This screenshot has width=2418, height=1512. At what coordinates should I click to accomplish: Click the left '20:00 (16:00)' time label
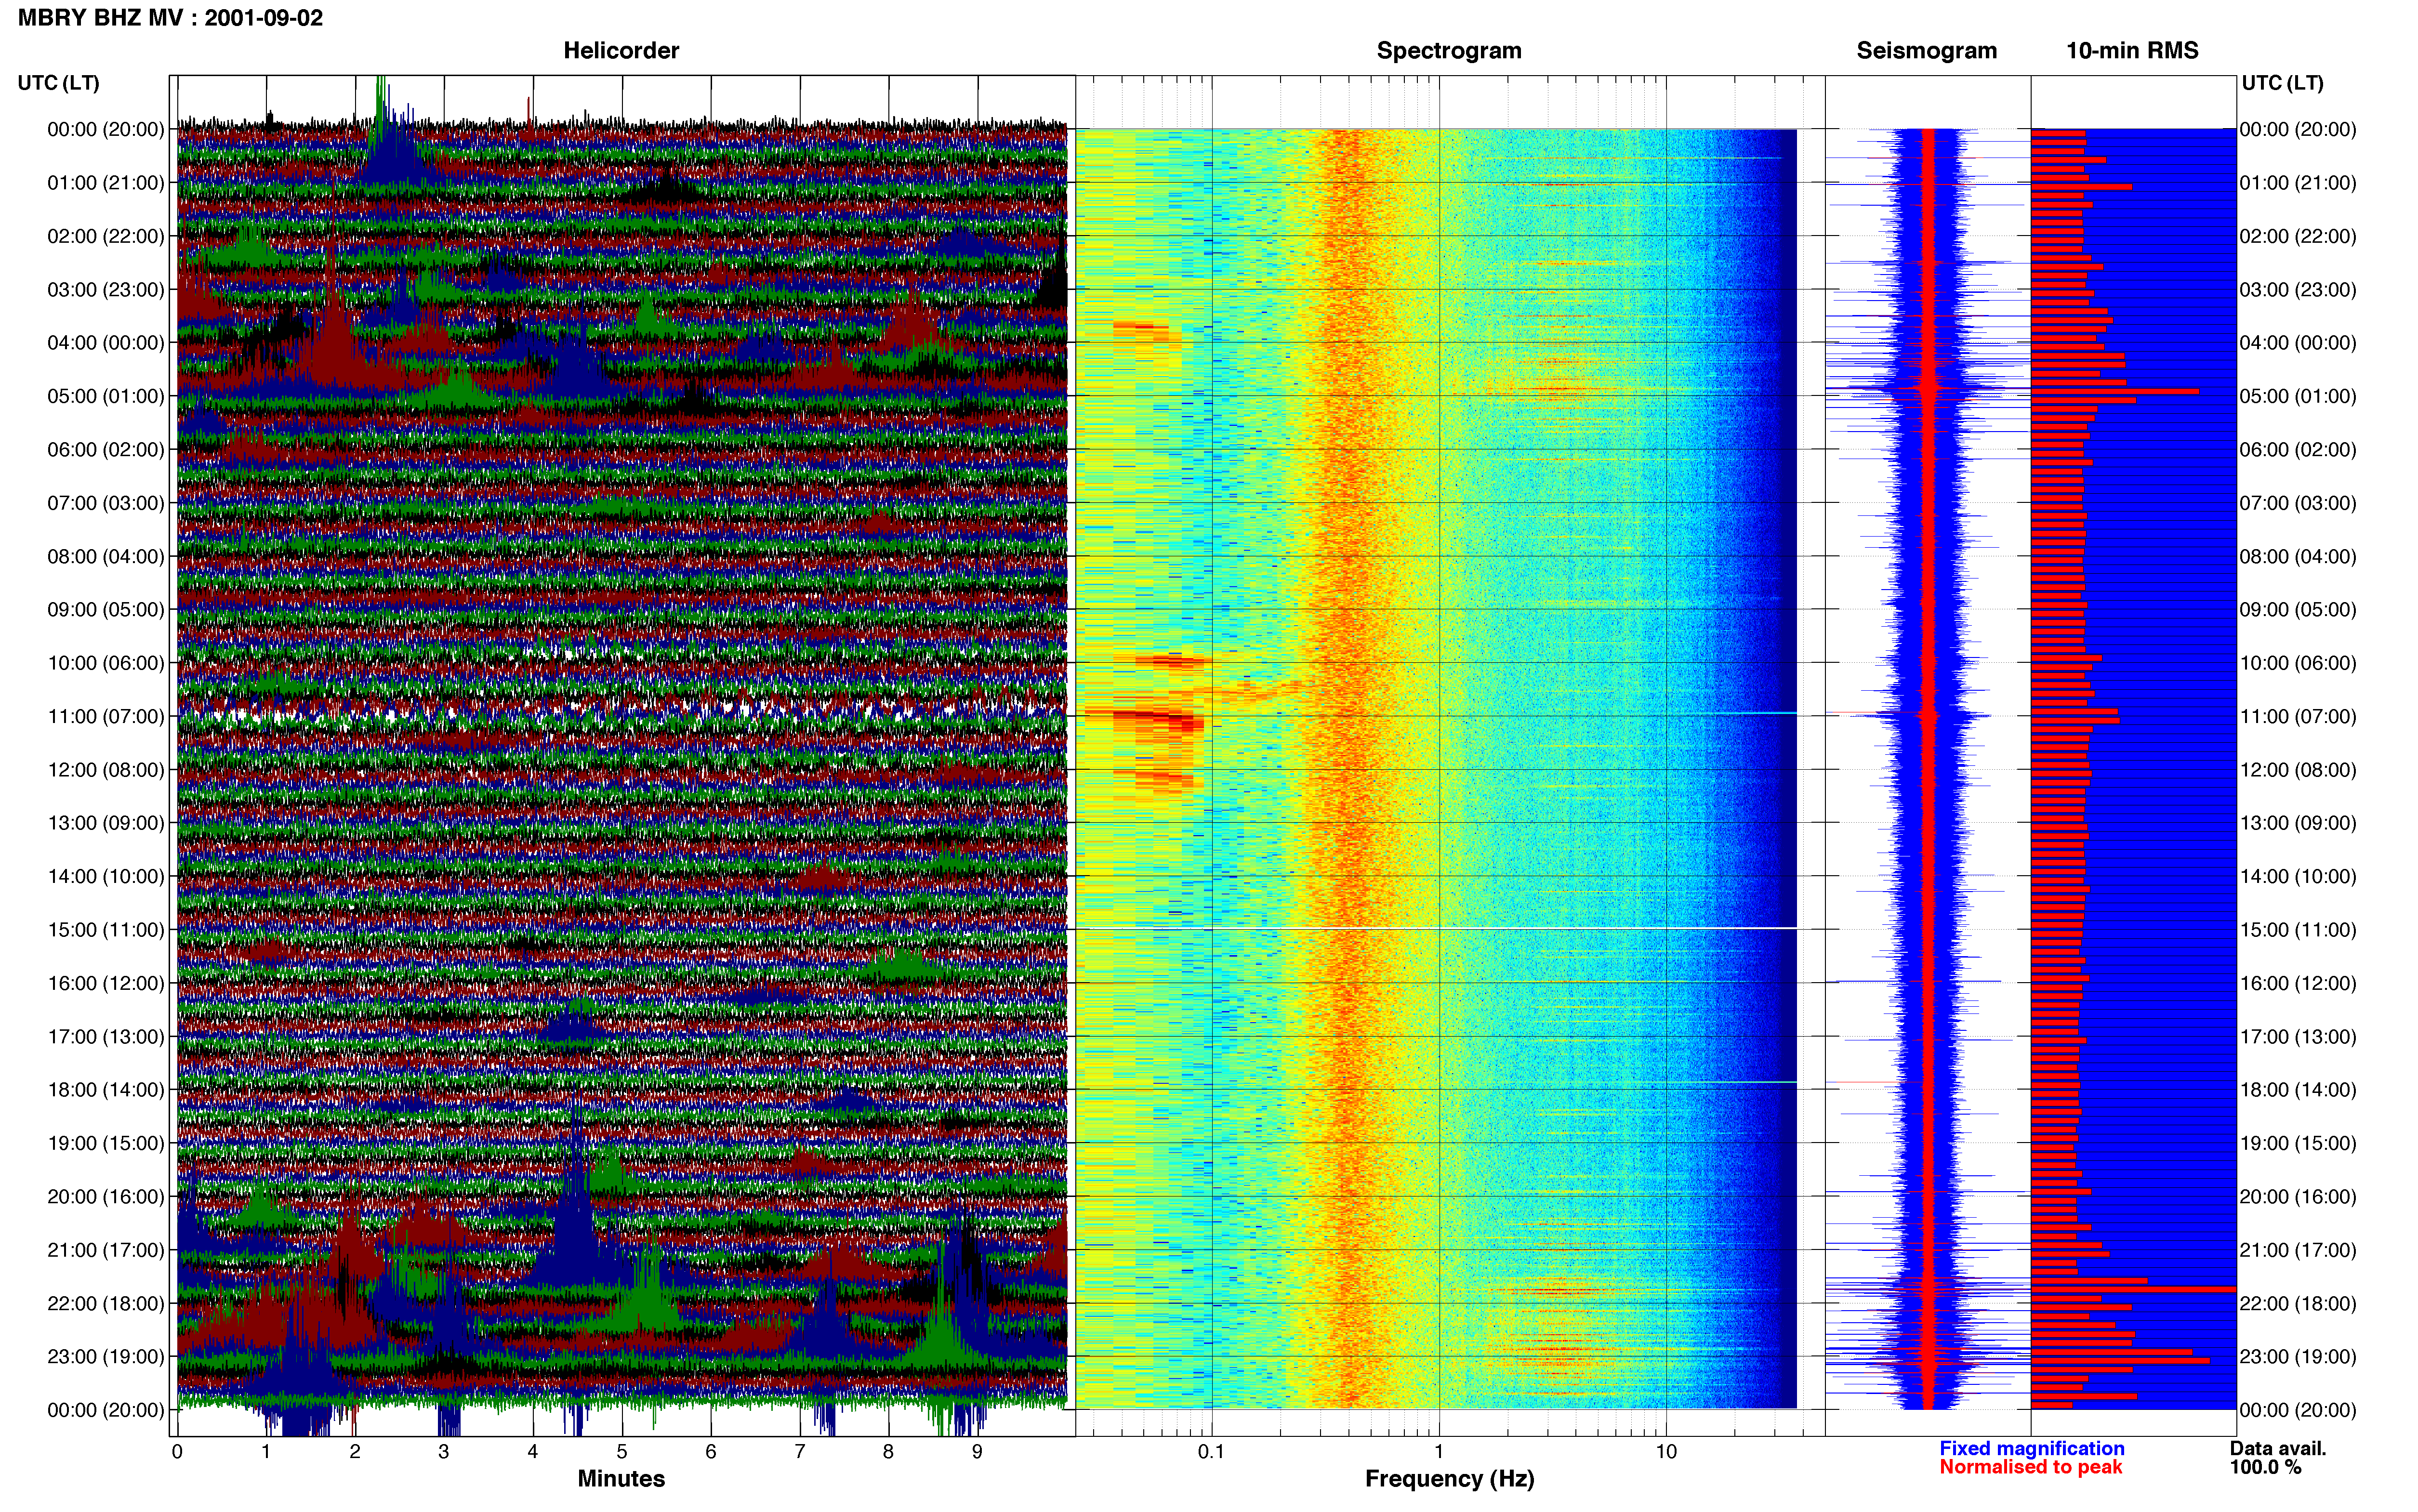point(106,1197)
